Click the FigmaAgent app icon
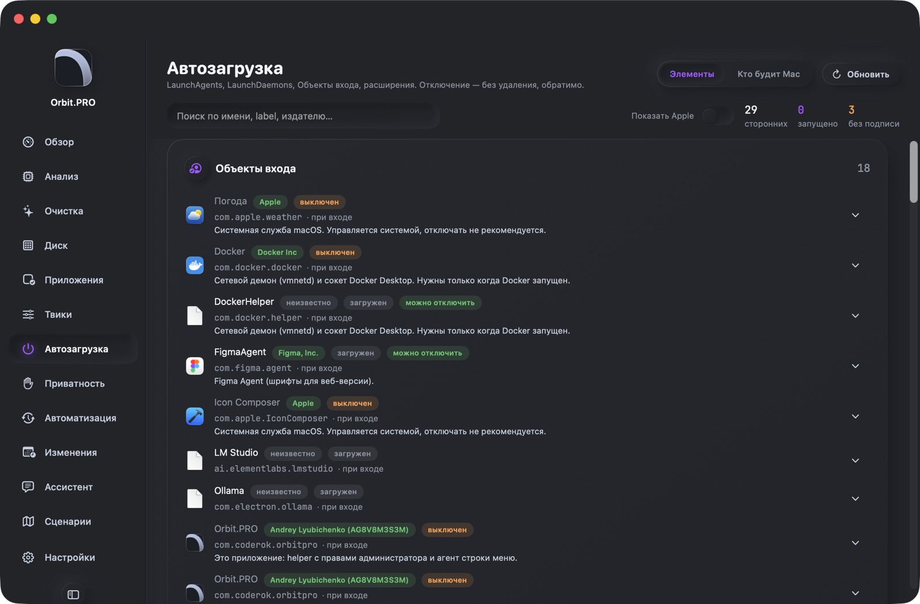920x604 pixels. click(195, 366)
